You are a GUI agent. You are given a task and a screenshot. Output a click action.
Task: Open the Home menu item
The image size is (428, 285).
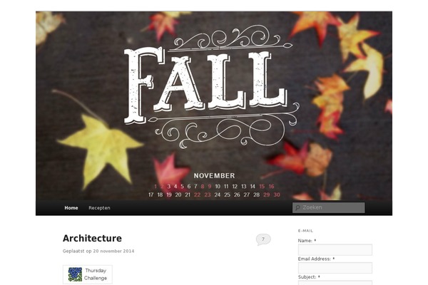[x=71, y=208]
